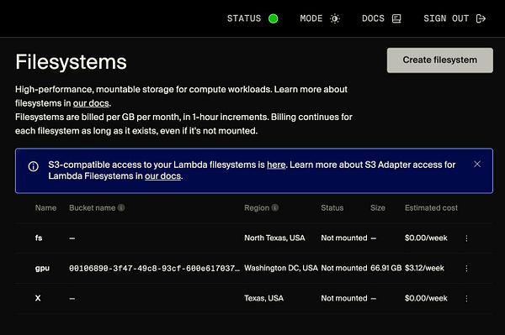Open the DOCS header item
This screenshot has height=335, width=505.
pyautogui.click(x=373, y=18)
